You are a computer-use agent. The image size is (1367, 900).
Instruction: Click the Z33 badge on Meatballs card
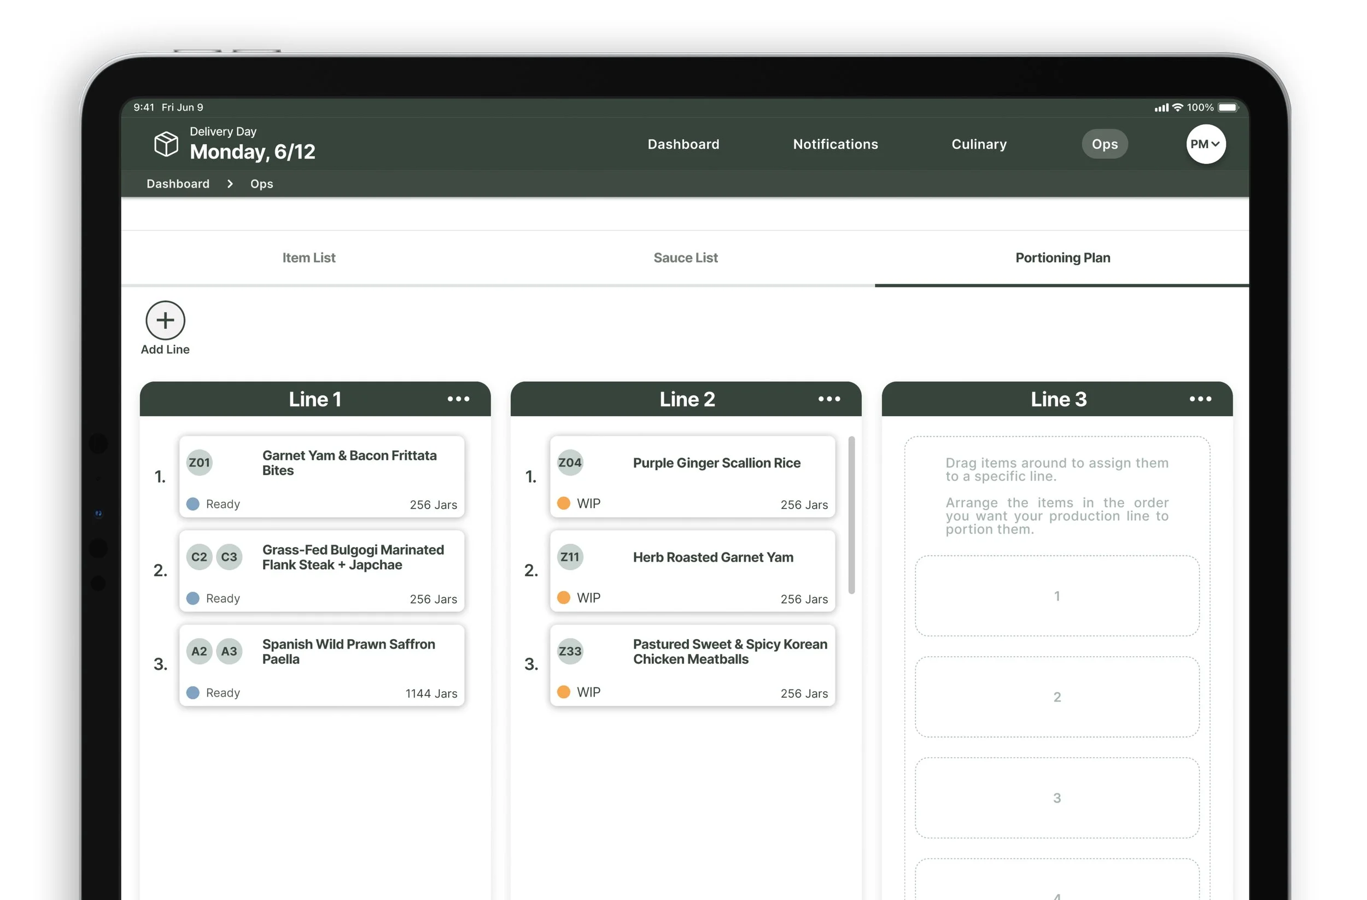click(x=570, y=651)
